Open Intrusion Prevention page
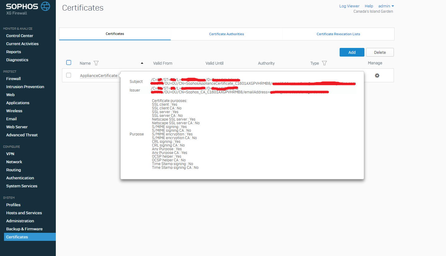 pyautogui.click(x=25, y=87)
